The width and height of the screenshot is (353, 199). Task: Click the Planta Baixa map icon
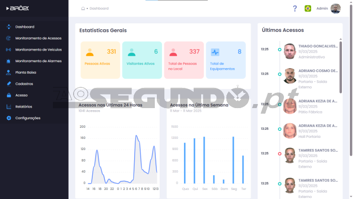(9, 72)
